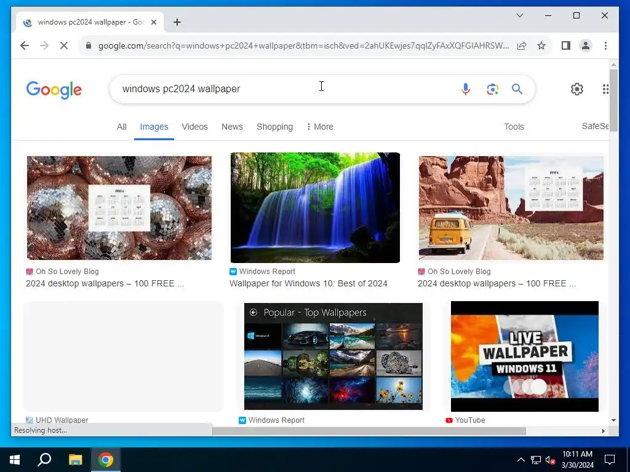Click the muted volume tray icon
Viewport: 630px width, 472px height.
550,460
